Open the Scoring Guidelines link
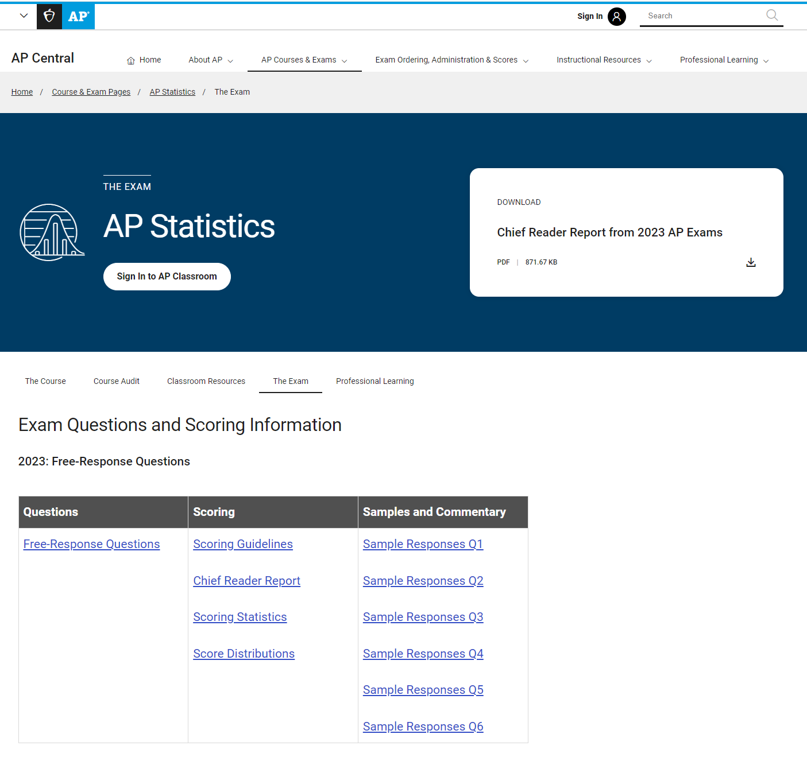 pyautogui.click(x=243, y=544)
